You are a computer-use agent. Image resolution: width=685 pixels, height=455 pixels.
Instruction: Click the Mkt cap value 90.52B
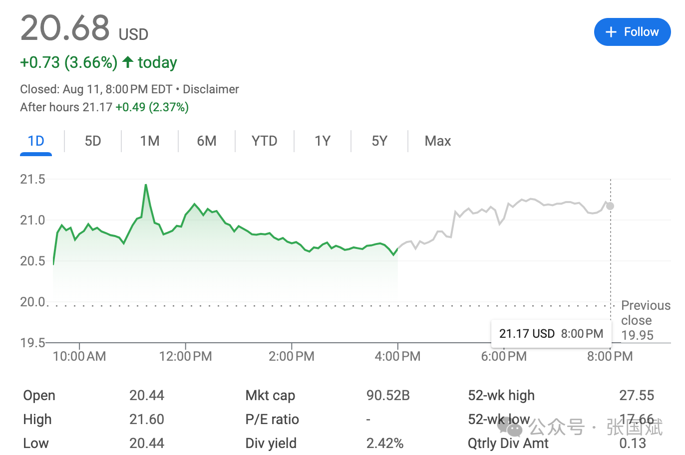[x=388, y=396]
